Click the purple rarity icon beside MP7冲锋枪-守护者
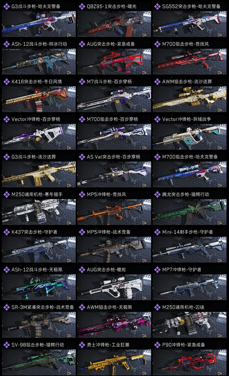 (x=157, y=270)
